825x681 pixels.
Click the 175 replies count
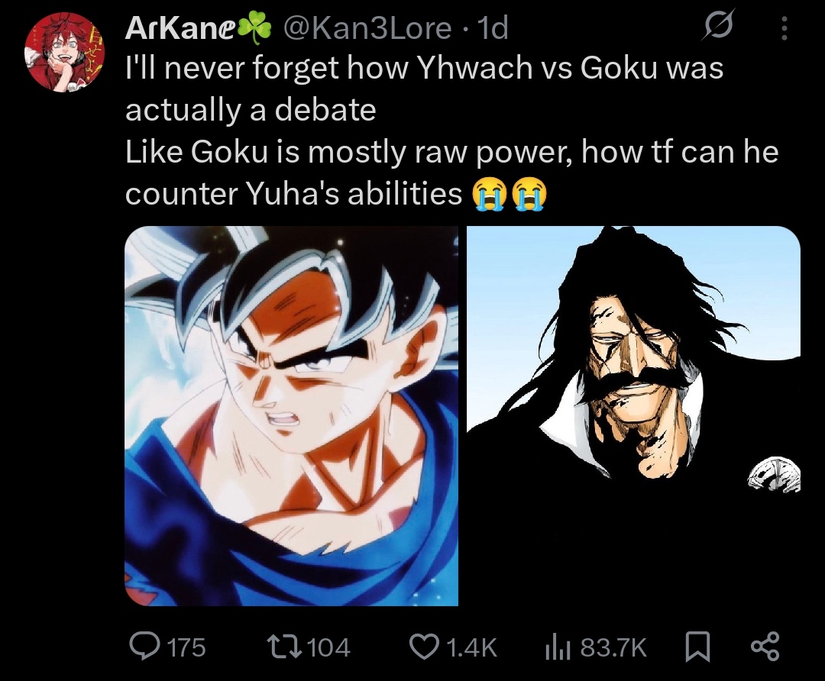coord(186,647)
